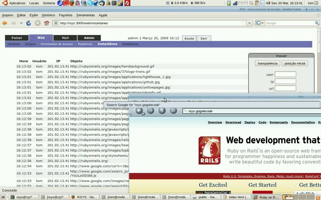Open the tom user switcher in panel

pos(313,3)
